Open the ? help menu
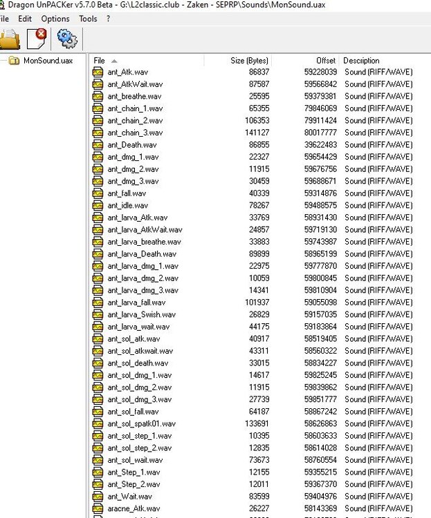 108,19
